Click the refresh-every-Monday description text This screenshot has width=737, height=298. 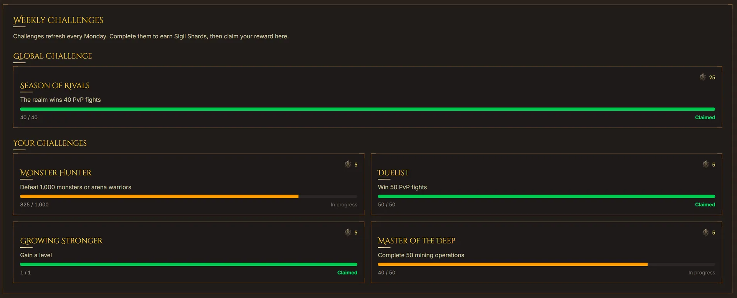pos(151,36)
